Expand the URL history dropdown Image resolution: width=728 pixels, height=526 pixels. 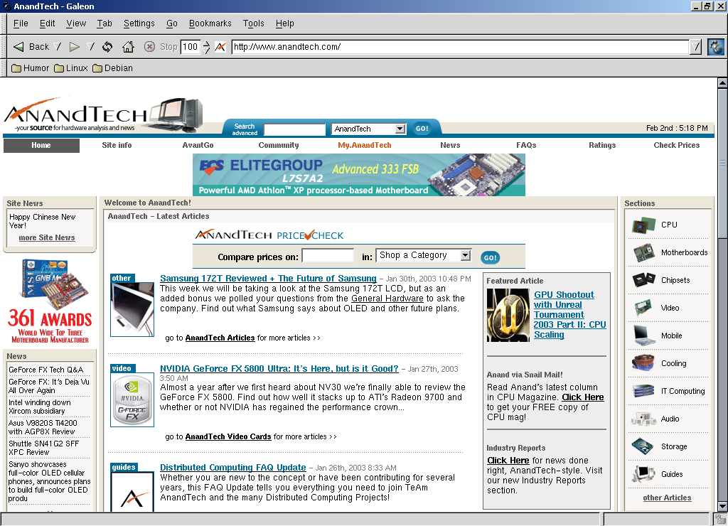695,46
